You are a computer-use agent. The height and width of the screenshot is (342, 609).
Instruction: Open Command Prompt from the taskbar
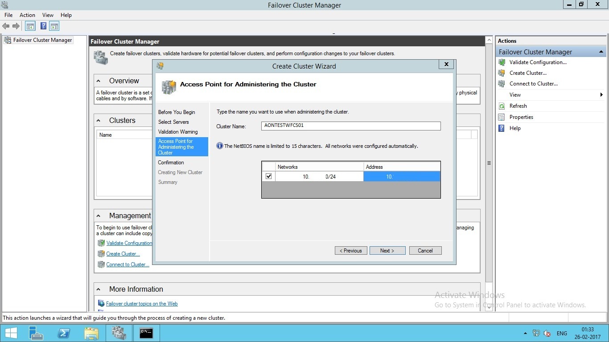click(146, 333)
